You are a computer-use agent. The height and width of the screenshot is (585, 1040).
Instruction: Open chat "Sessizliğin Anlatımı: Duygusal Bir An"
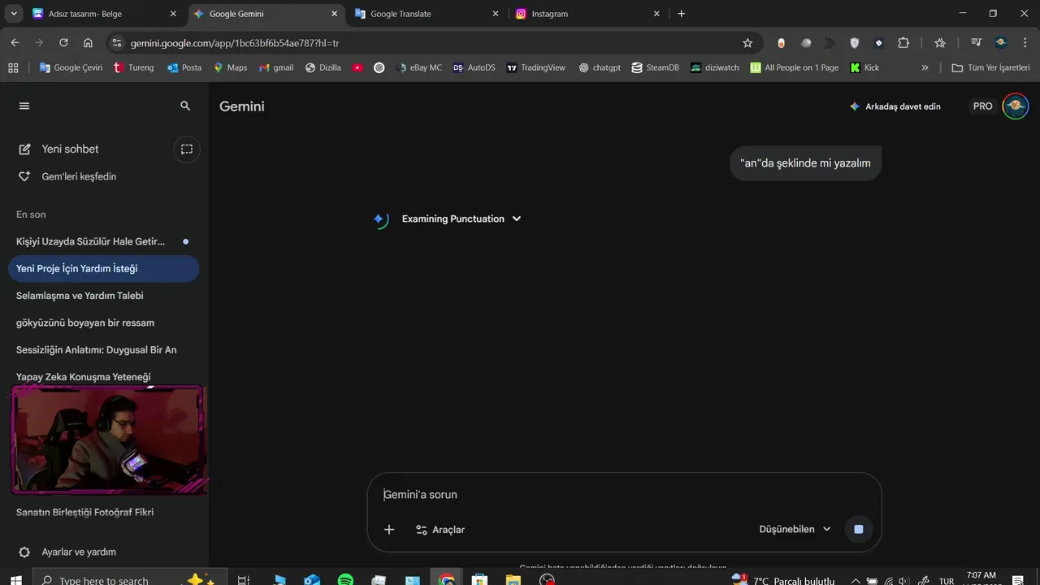coord(103,349)
